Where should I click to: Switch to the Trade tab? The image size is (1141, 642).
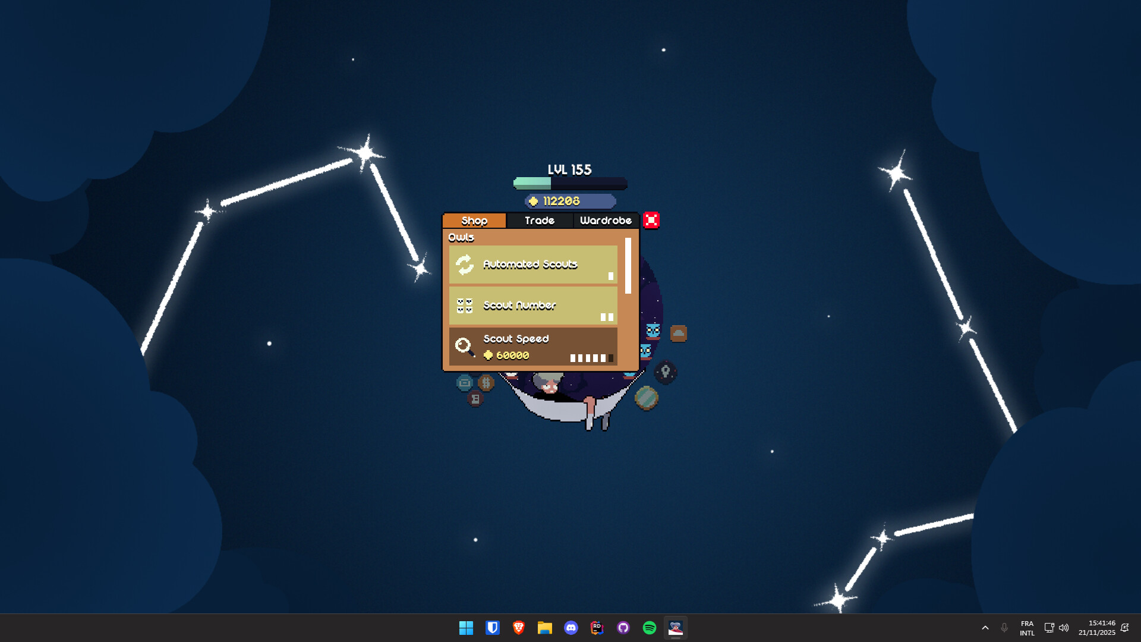(x=539, y=221)
